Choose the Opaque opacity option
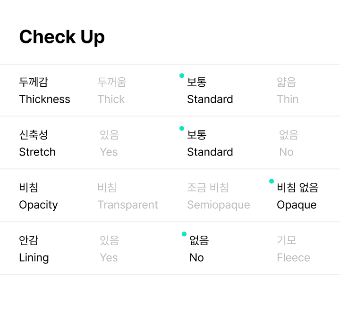This screenshot has width=340, height=313. [297, 196]
